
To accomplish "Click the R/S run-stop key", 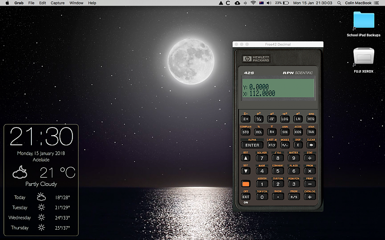I will point(294,197).
